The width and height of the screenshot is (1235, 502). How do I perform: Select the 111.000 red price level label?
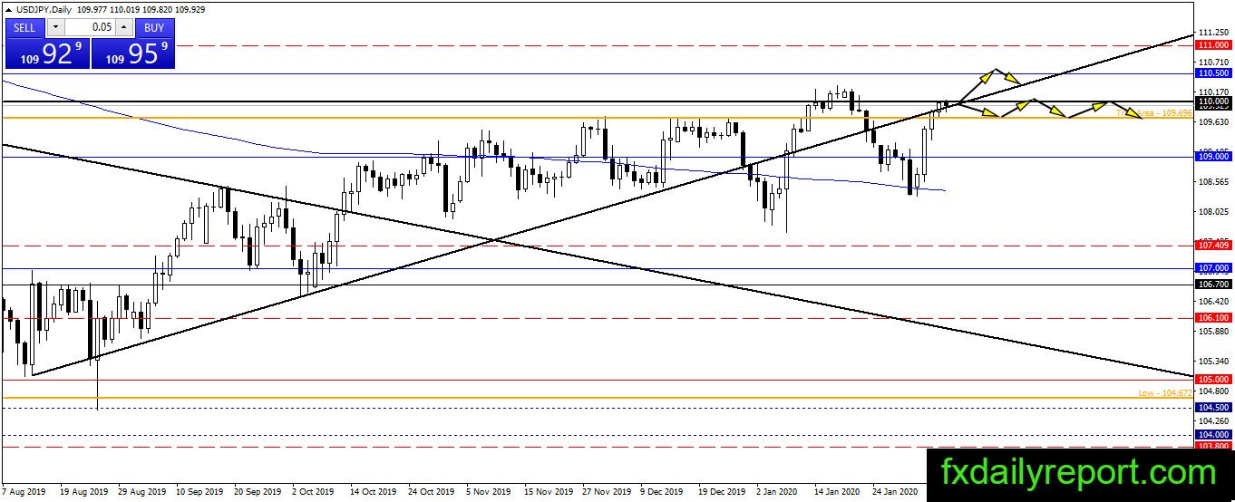(x=1213, y=44)
